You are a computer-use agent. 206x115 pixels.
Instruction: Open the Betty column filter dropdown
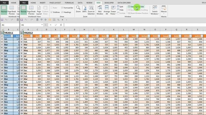coord(78,36)
